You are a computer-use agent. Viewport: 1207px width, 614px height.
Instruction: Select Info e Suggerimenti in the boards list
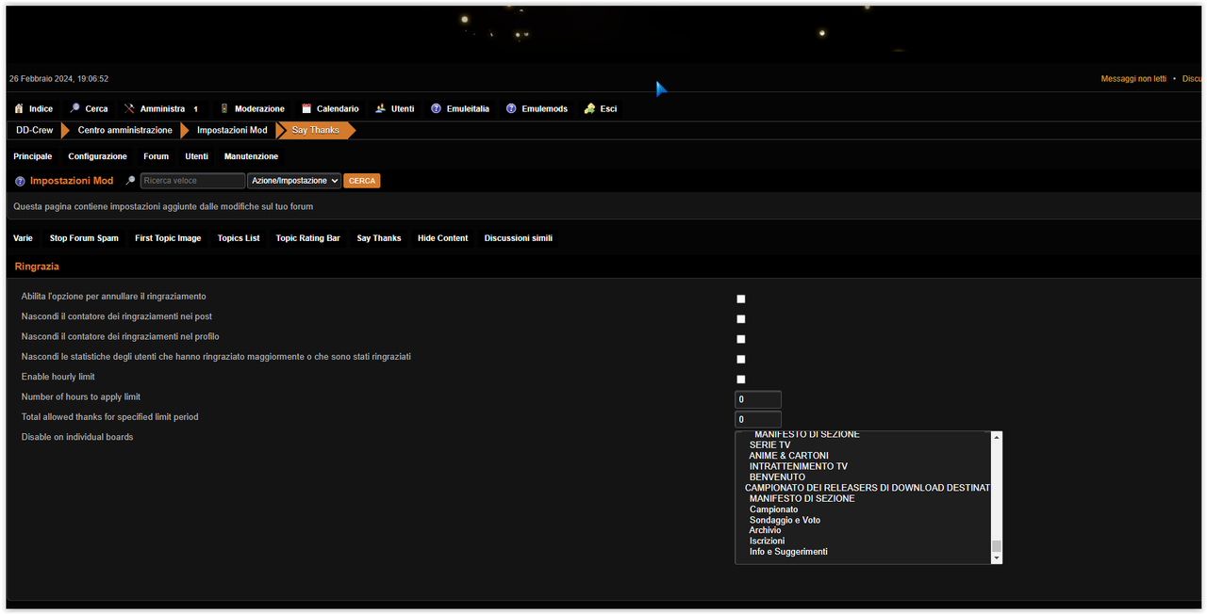coord(787,552)
